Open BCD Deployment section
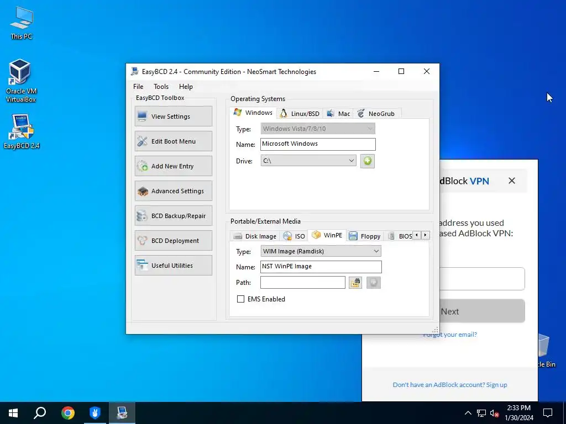Screen dimensions: 566x424 click(x=173, y=241)
